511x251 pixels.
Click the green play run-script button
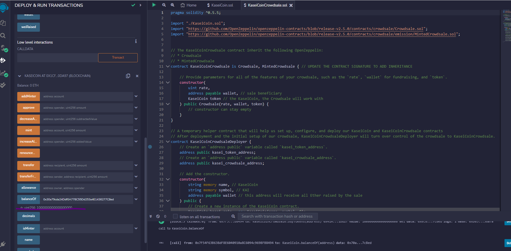154,5
